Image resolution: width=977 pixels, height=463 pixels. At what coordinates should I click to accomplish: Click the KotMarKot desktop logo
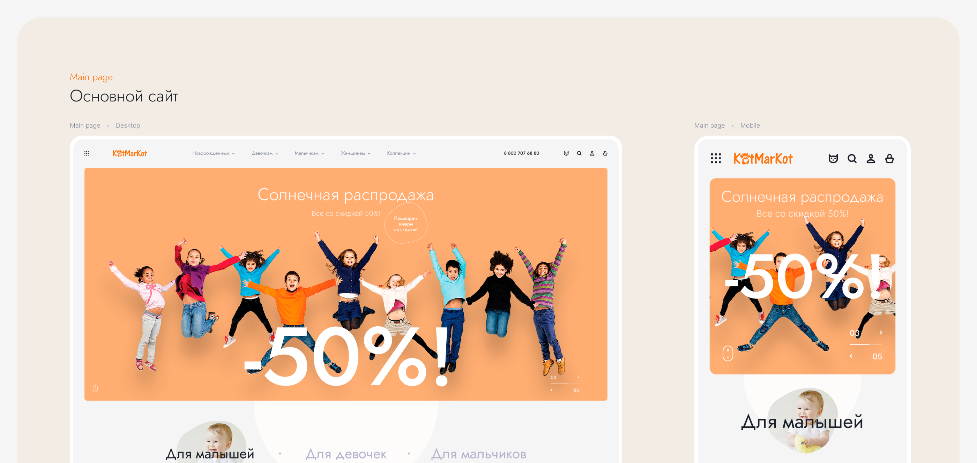pos(130,153)
